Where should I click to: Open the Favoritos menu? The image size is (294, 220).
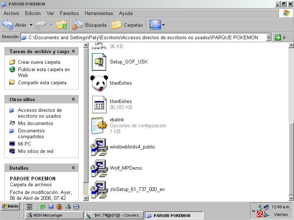pyautogui.click(x=69, y=13)
